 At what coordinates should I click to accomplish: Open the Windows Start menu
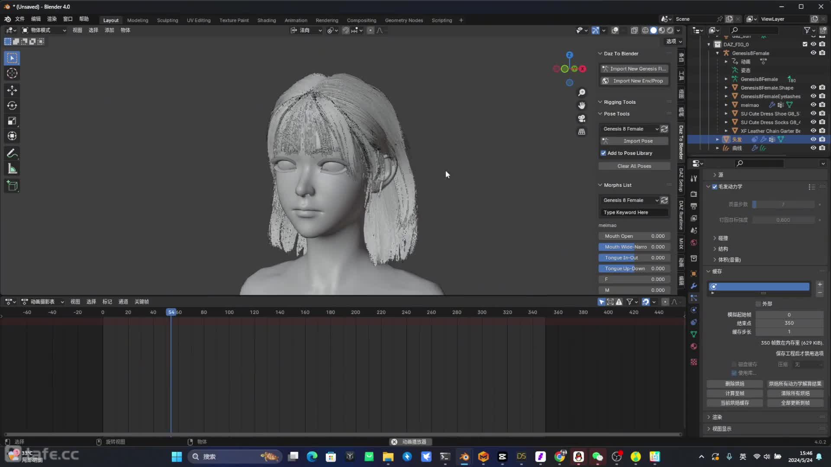click(x=177, y=457)
